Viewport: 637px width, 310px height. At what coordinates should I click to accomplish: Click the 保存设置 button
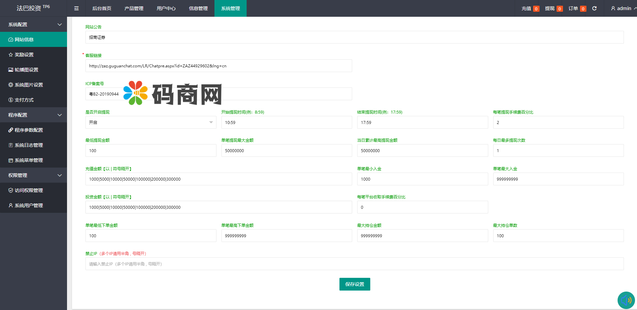355,284
